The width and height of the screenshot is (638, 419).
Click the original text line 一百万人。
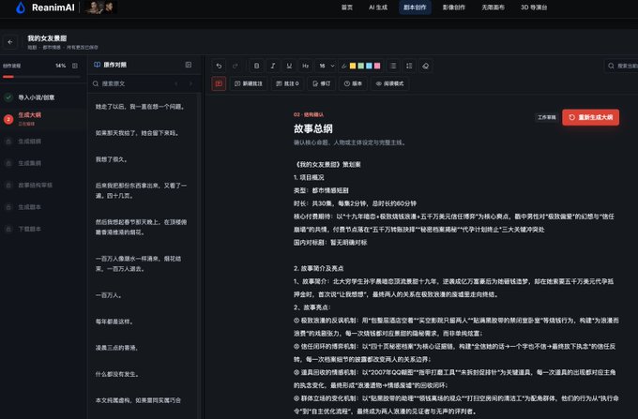coord(109,295)
